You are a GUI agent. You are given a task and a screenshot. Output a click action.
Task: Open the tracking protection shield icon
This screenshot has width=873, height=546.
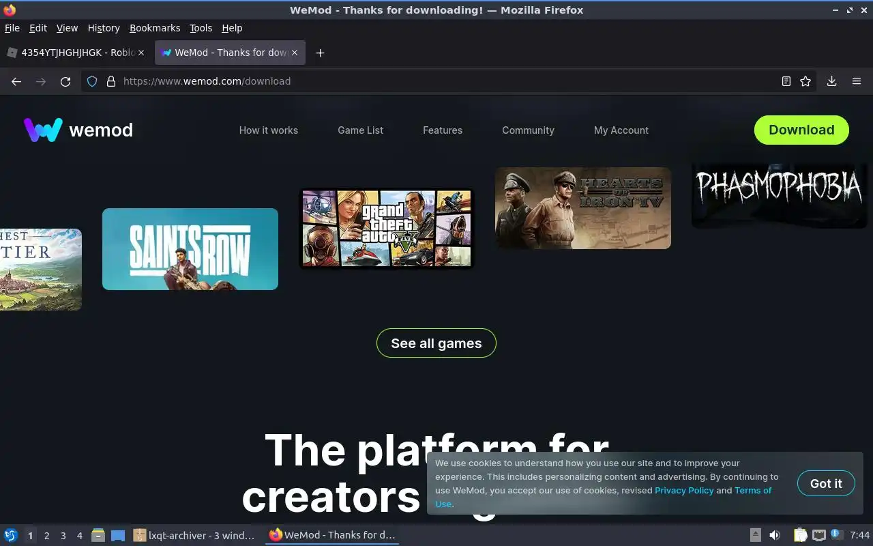tap(93, 81)
